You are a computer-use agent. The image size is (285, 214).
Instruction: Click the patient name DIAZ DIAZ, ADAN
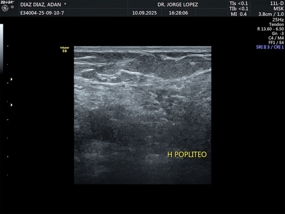[40, 5]
